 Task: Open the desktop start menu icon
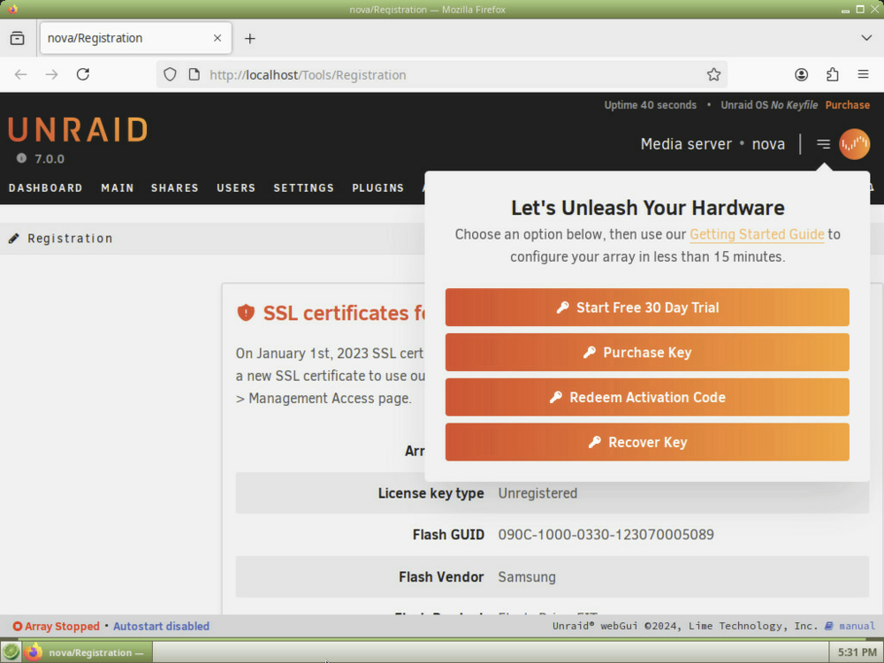tap(11, 652)
